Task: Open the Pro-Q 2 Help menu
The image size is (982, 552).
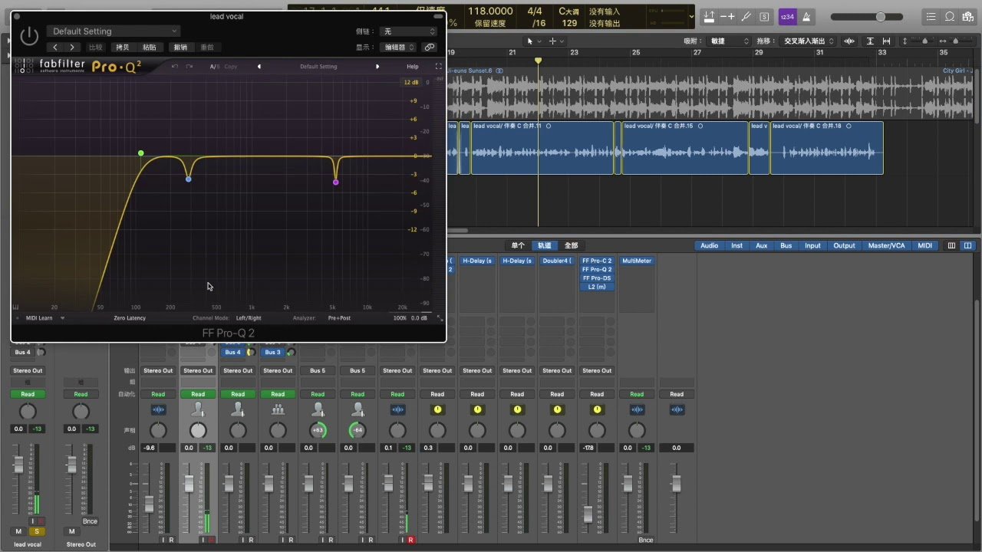Action: pyautogui.click(x=413, y=67)
